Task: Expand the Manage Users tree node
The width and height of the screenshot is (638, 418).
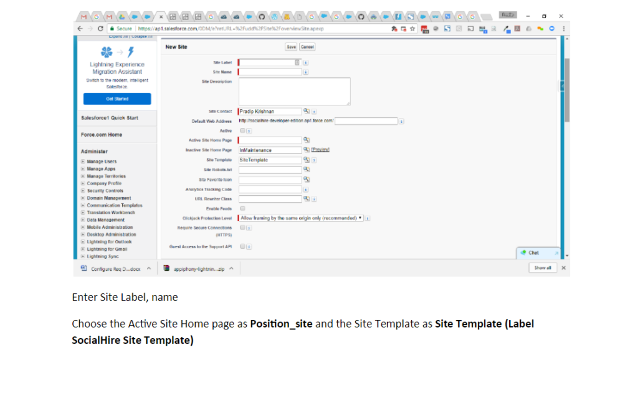Action: click(x=83, y=162)
